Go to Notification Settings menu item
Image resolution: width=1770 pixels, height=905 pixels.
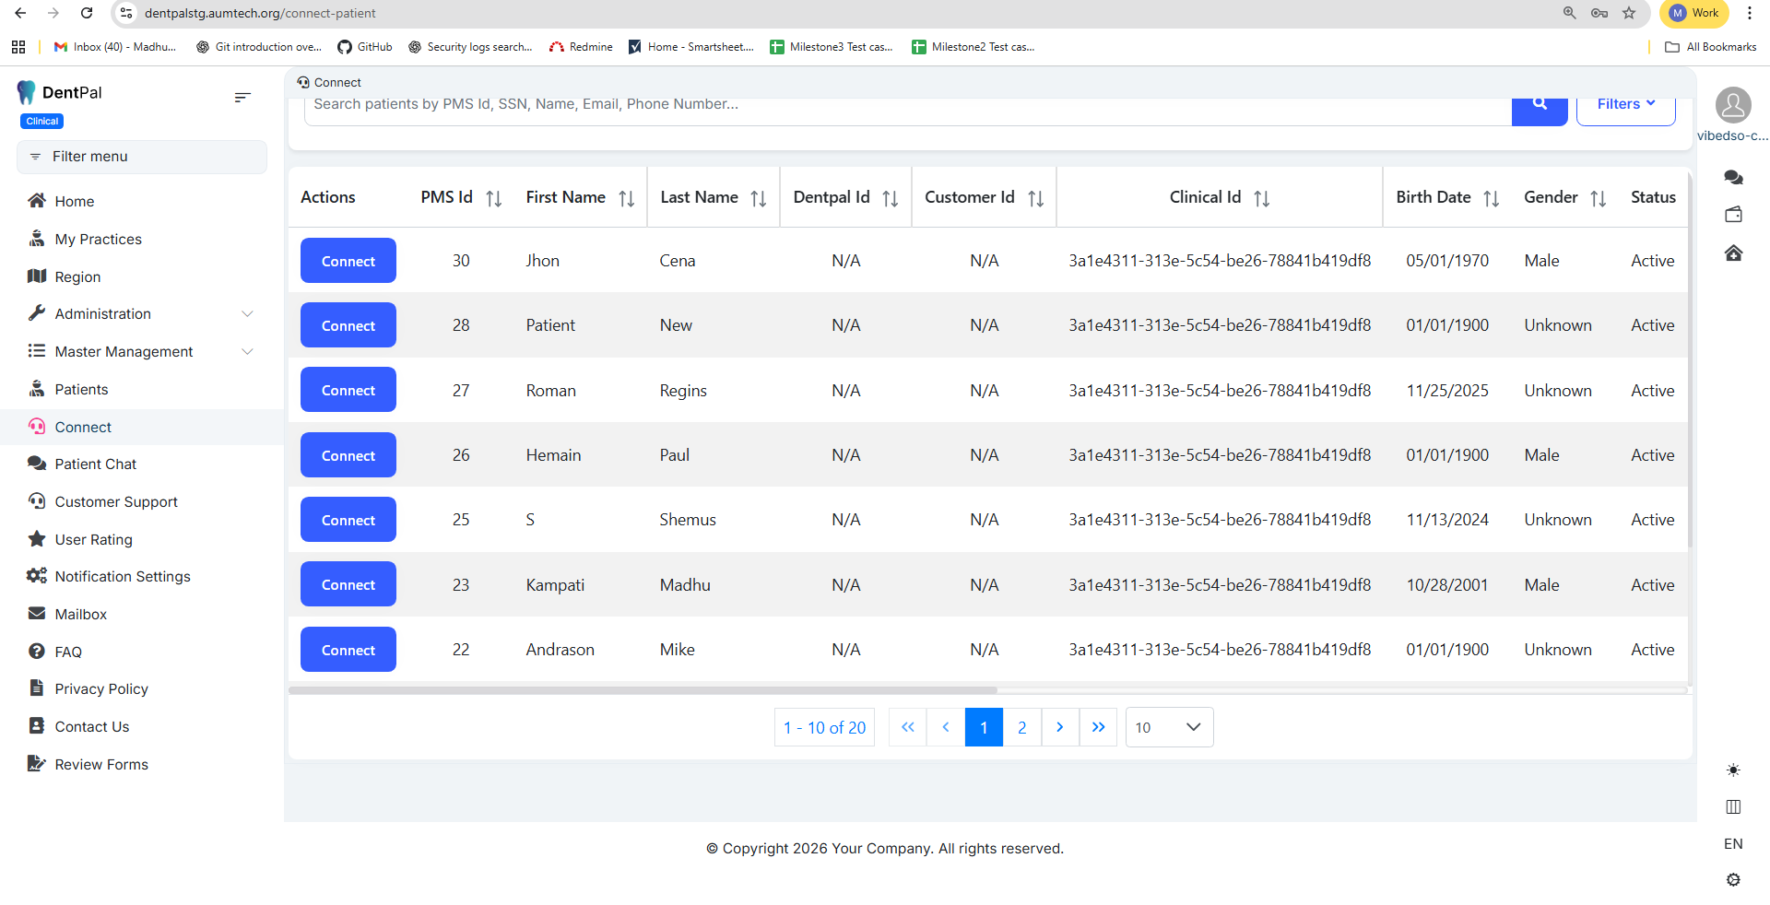click(x=123, y=577)
